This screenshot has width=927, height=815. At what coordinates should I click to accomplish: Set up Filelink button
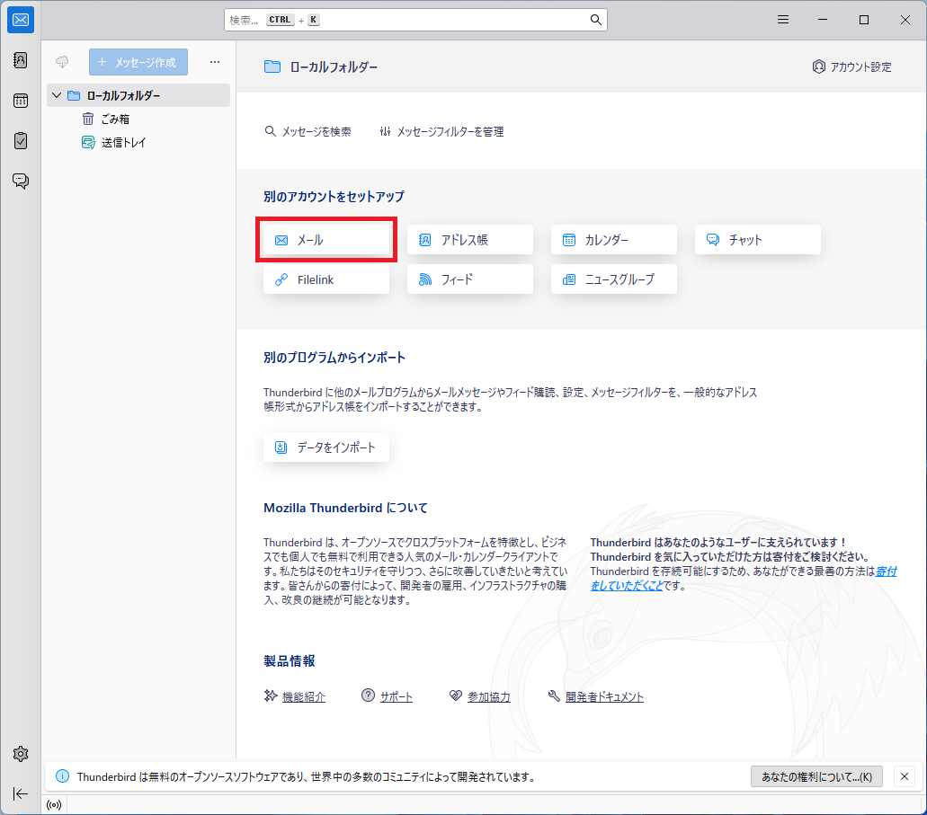coord(326,279)
